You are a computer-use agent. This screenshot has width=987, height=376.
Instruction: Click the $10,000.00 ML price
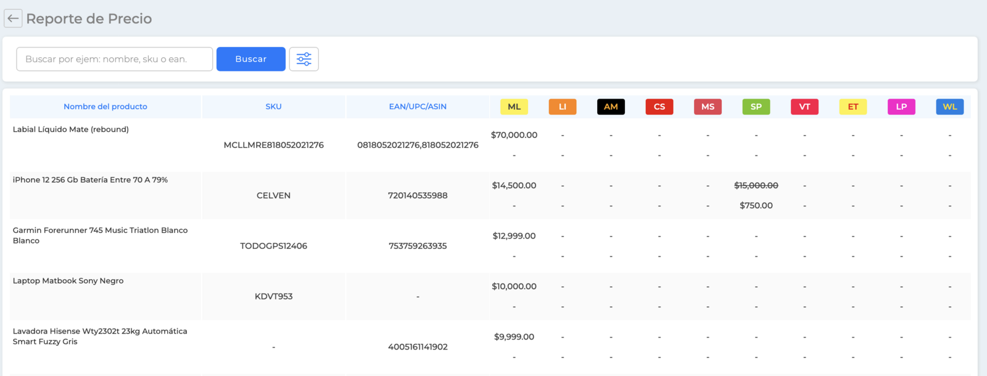514,287
